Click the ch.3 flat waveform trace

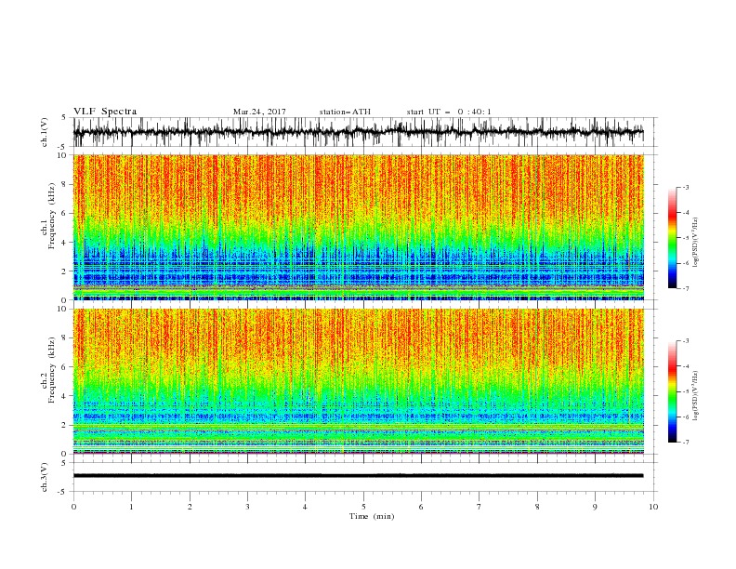click(358, 476)
